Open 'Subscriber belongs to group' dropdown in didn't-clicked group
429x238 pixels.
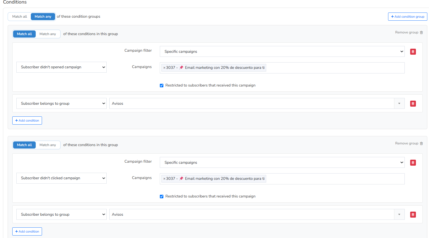click(61, 214)
